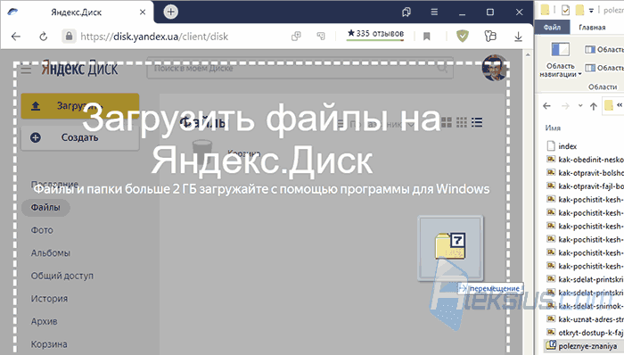
Task: Click Explorer up-folder arrow
Action: point(594,106)
